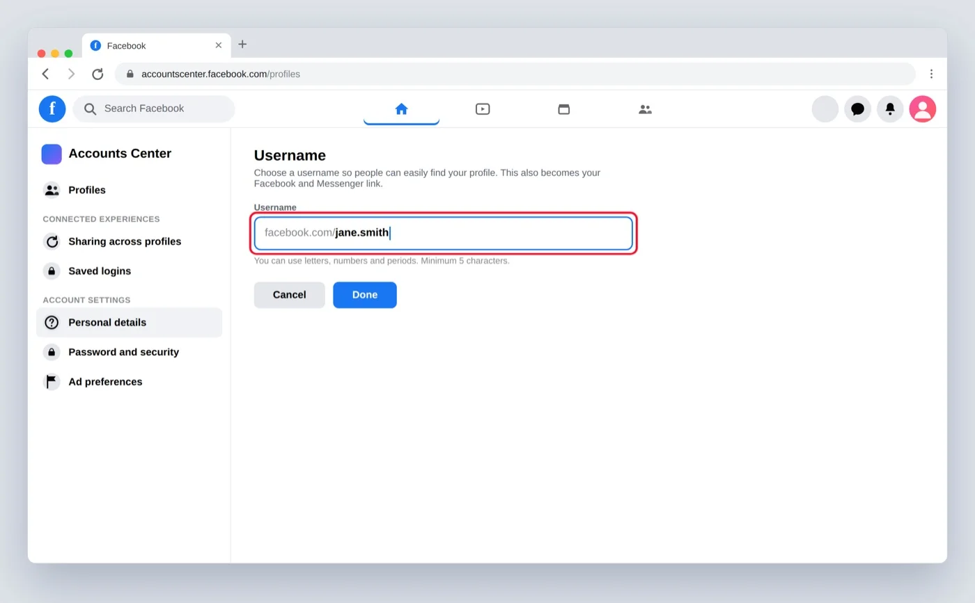Click the search magnifier icon

tap(90, 108)
